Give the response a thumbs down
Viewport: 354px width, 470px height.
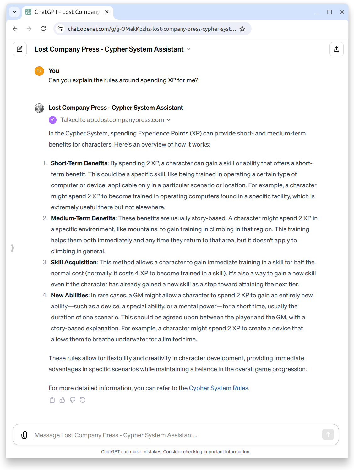pyautogui.click(x=73, y=400)
